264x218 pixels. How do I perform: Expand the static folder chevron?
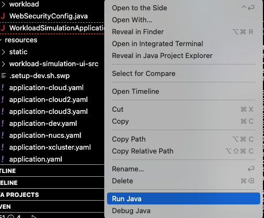(3, 52)
